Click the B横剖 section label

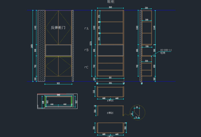[x=111, y=113]
